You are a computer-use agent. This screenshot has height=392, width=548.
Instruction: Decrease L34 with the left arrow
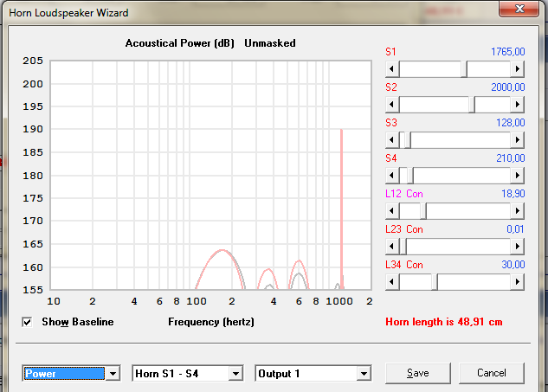[x=392, y=282]
